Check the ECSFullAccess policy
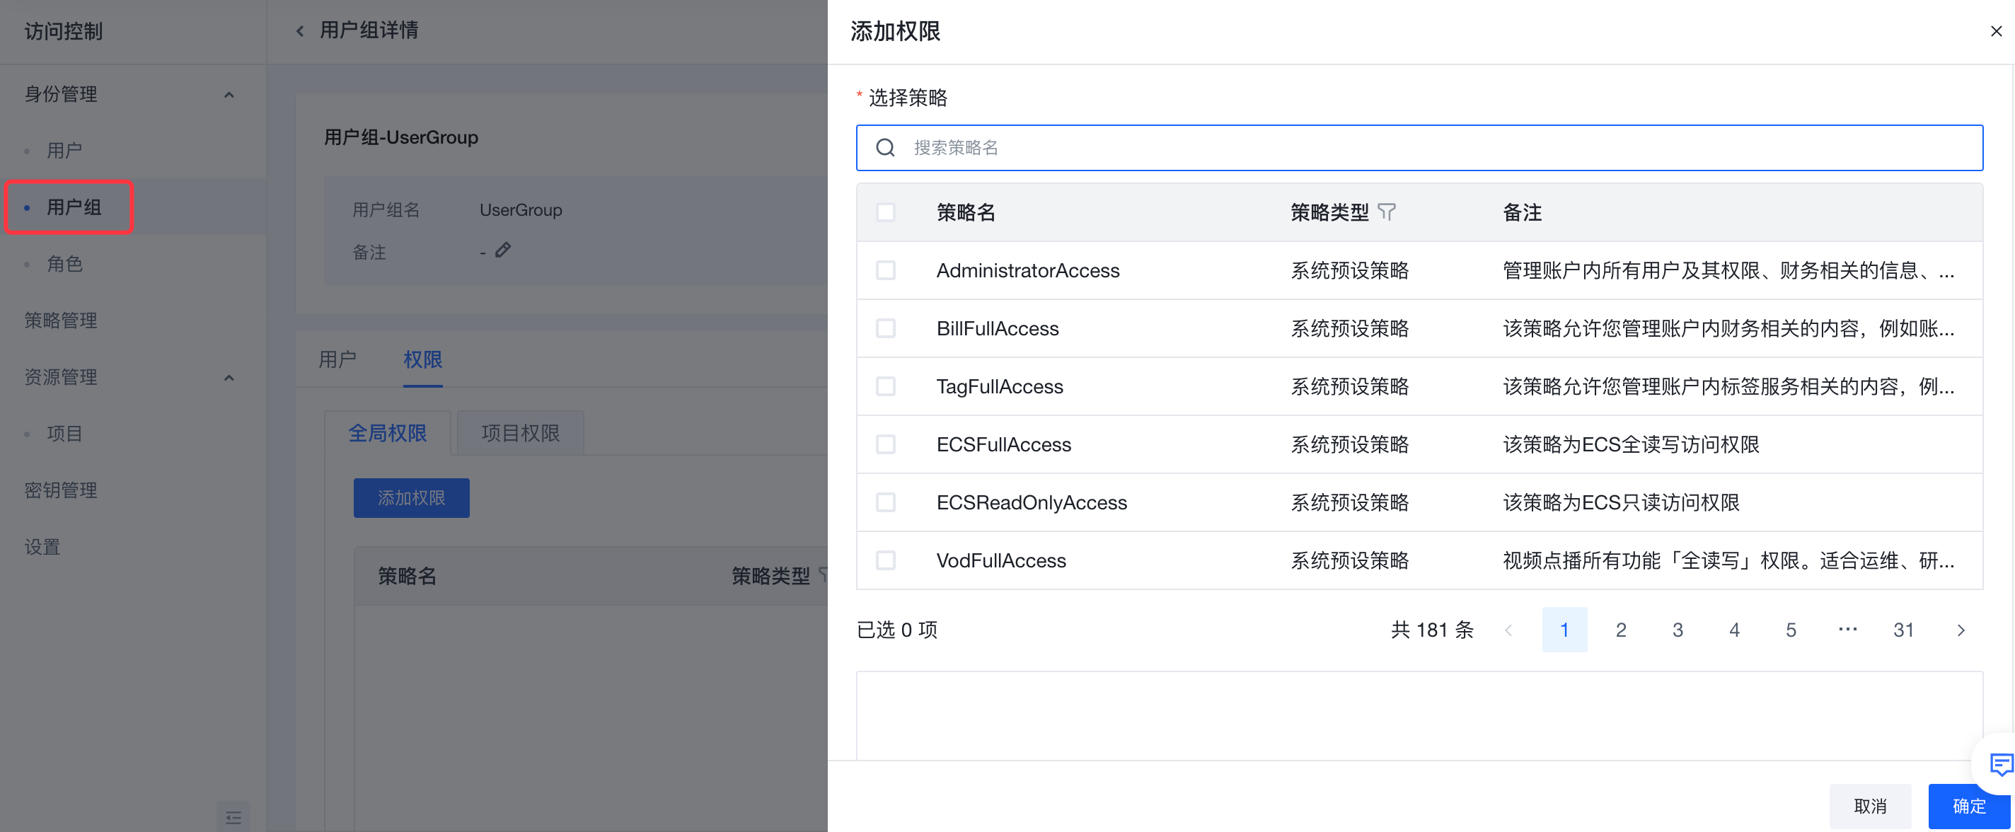2015x832 pixels. click(886, 444)
